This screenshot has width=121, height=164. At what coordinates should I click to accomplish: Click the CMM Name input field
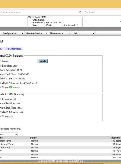click(x=24, y=61)
